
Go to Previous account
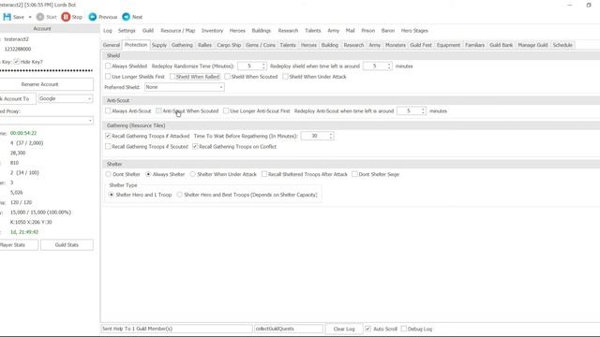(x=103, y=17)
